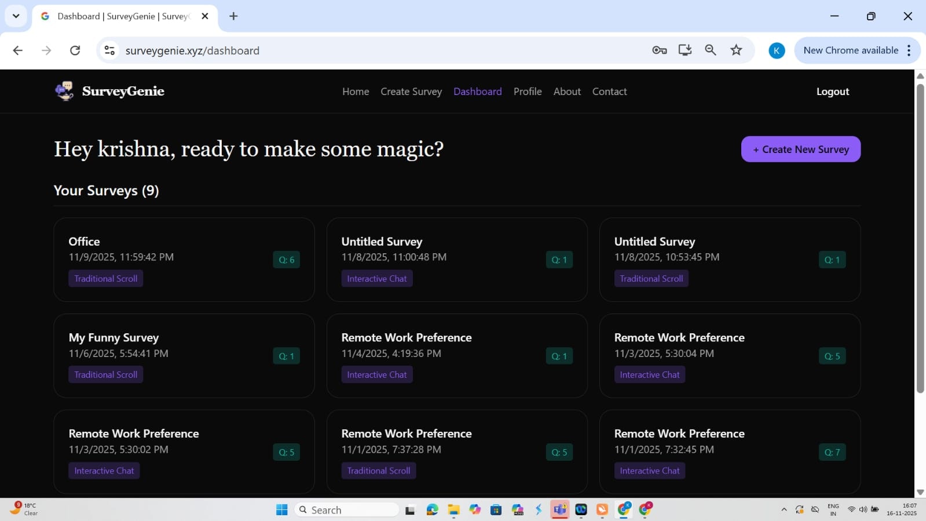926x521 pixels.
Task: Click the install app icon in address bar
Action: 685,50
